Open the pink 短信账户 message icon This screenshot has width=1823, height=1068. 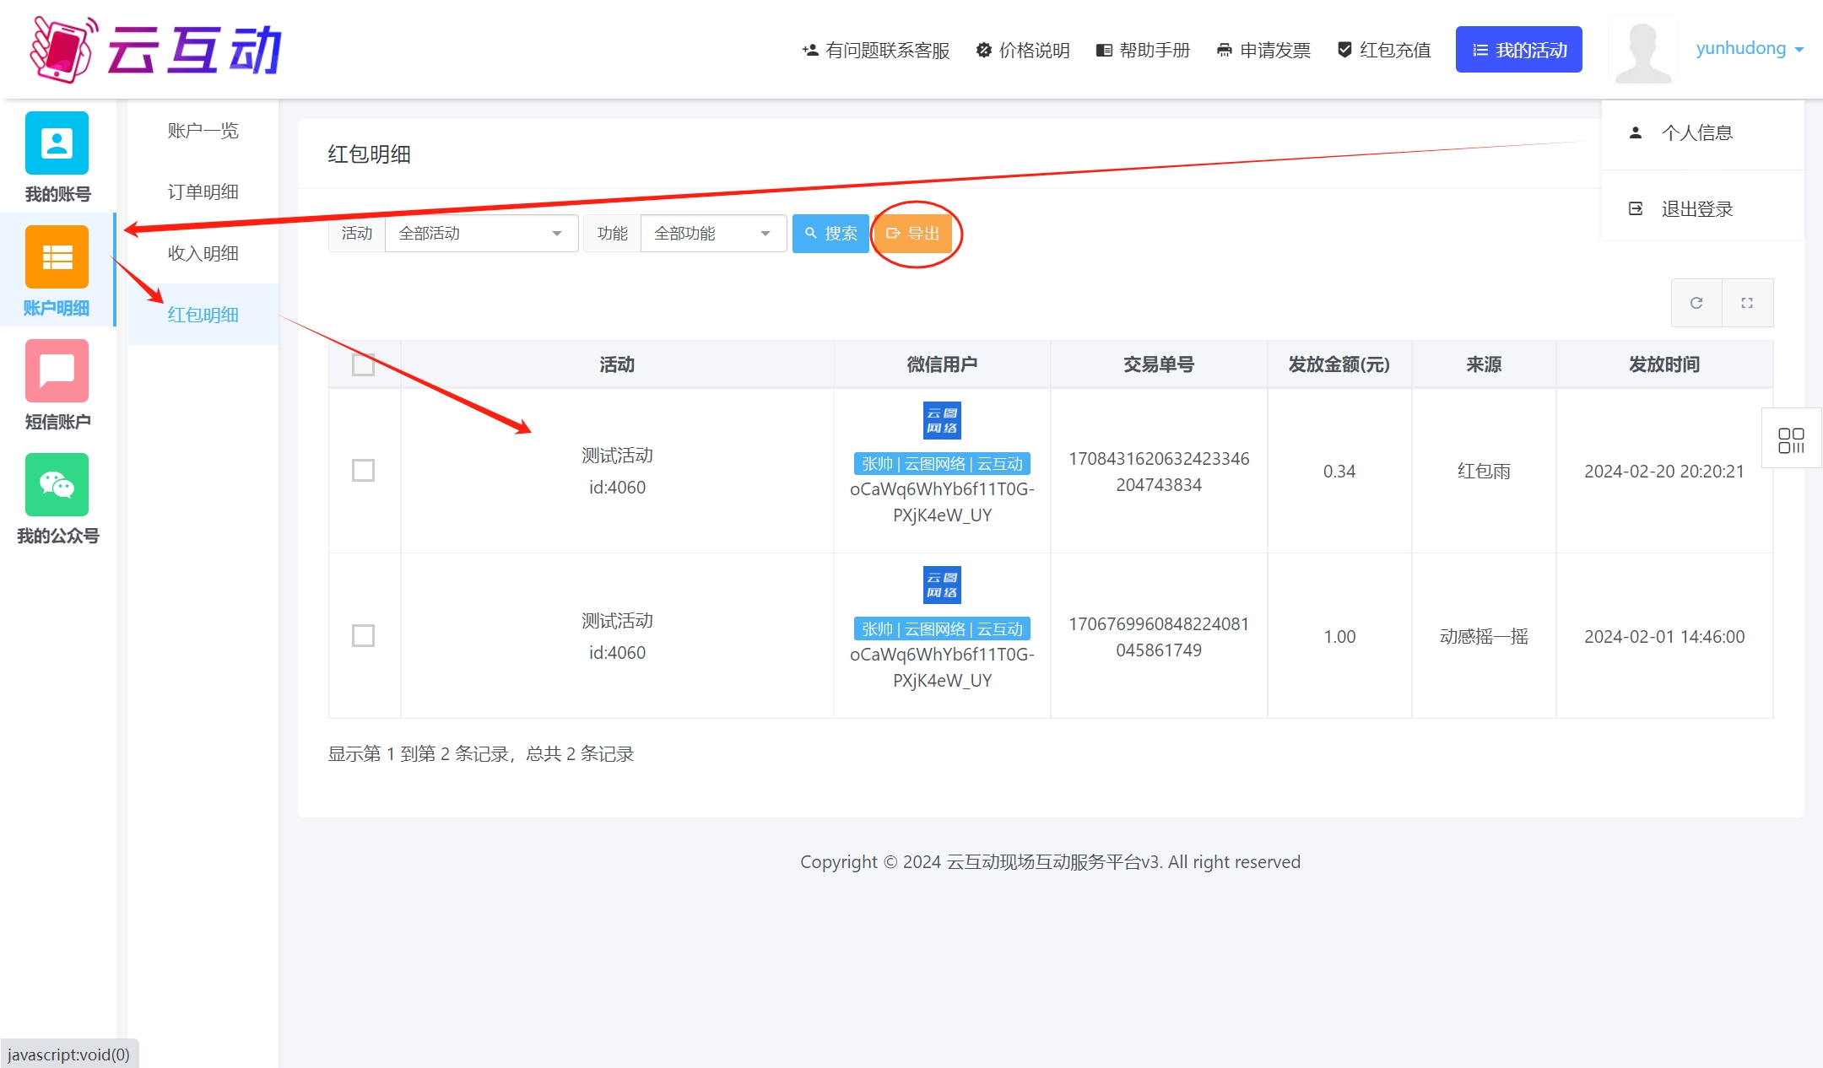[57, 371]
